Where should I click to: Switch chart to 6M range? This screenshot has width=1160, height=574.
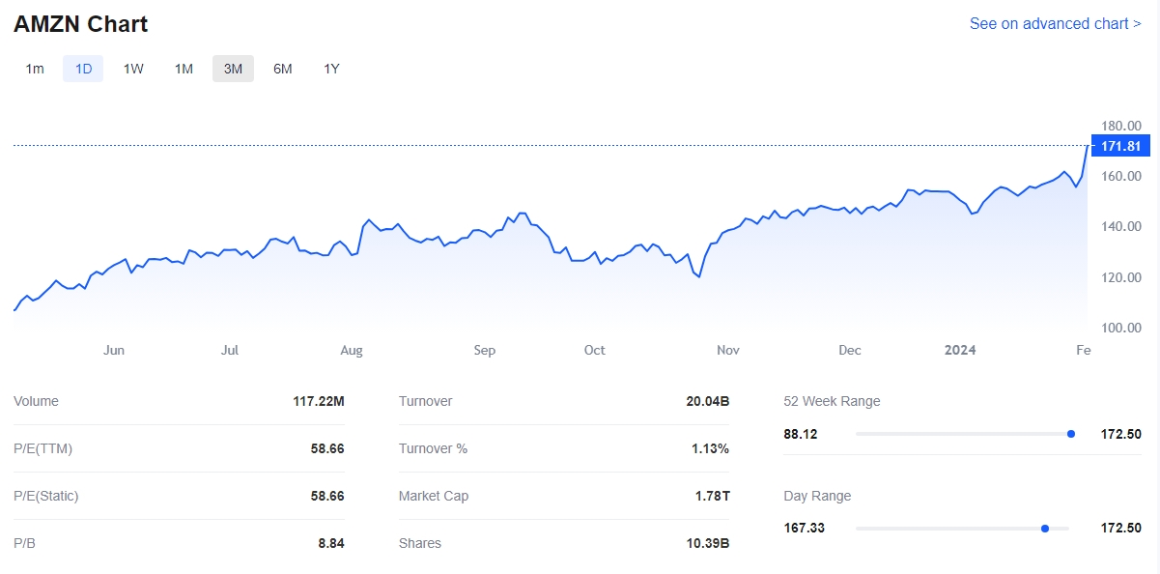pos(283,69)
